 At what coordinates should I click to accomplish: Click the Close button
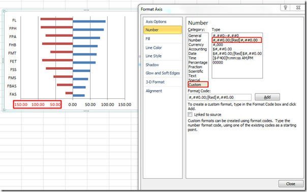tap(290, 184)
